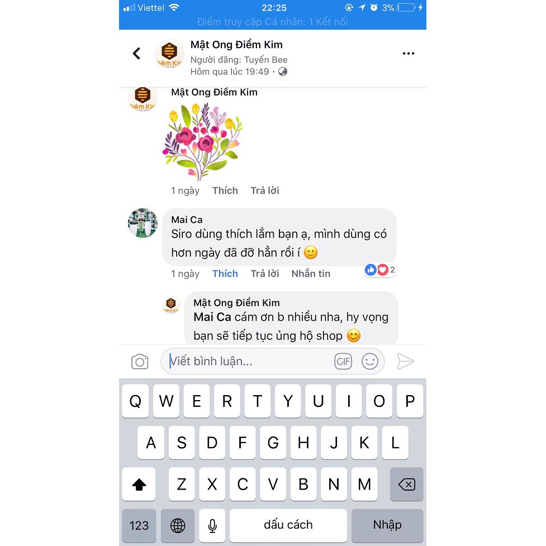Tap the send arrow icon
546x546 pixels.
coord(405,361)
